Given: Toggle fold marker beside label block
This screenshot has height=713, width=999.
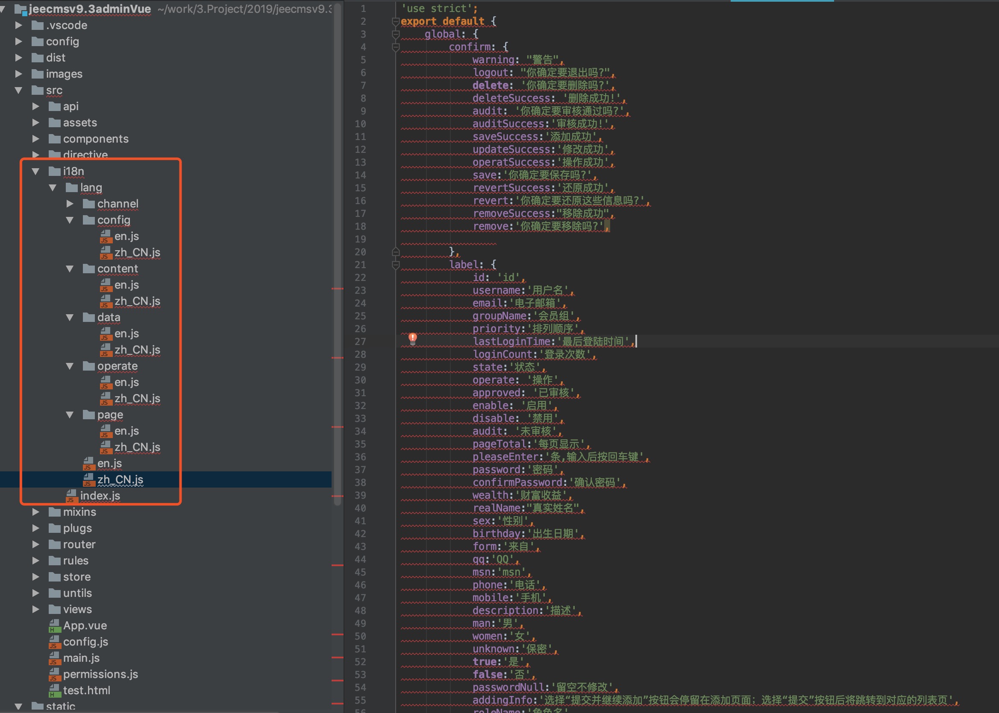Looking at the screenshot, I should [x=395, y=265].
